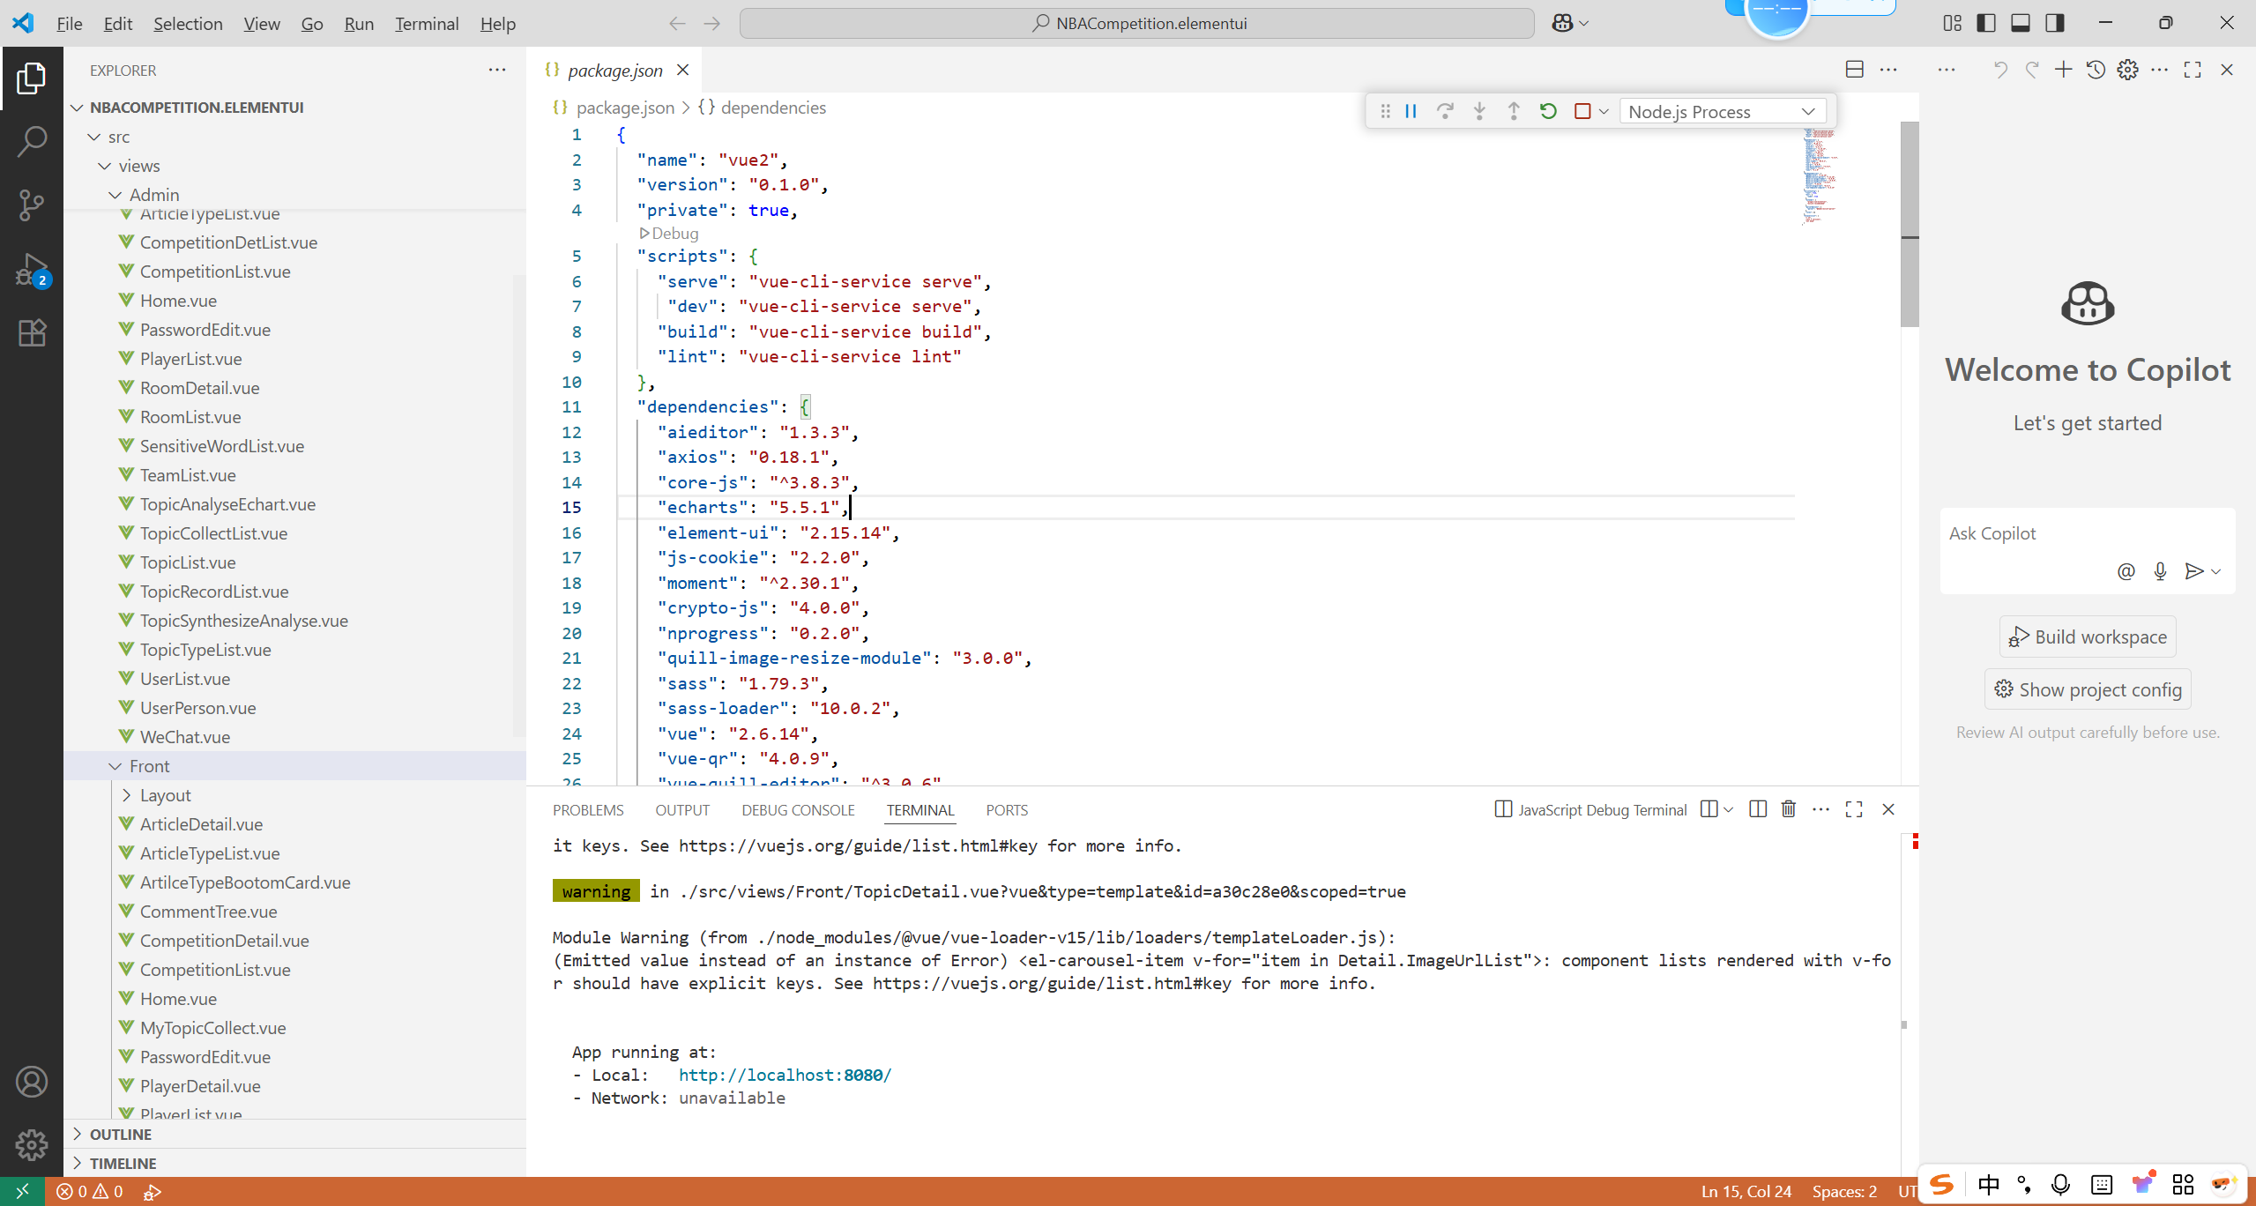Open the Source Control view
The width and height of the screenshot is (2256, 1206).
[32, 205]
